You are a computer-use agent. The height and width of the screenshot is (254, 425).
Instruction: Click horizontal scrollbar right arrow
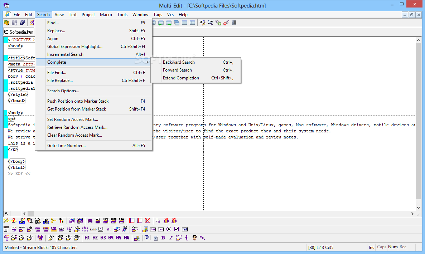tap(412, 214)
